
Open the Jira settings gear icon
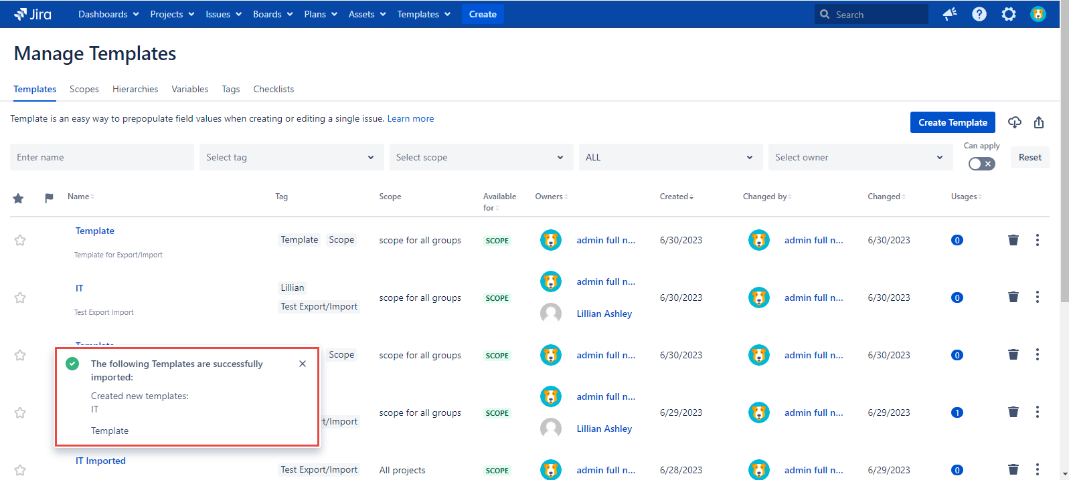1009,14
